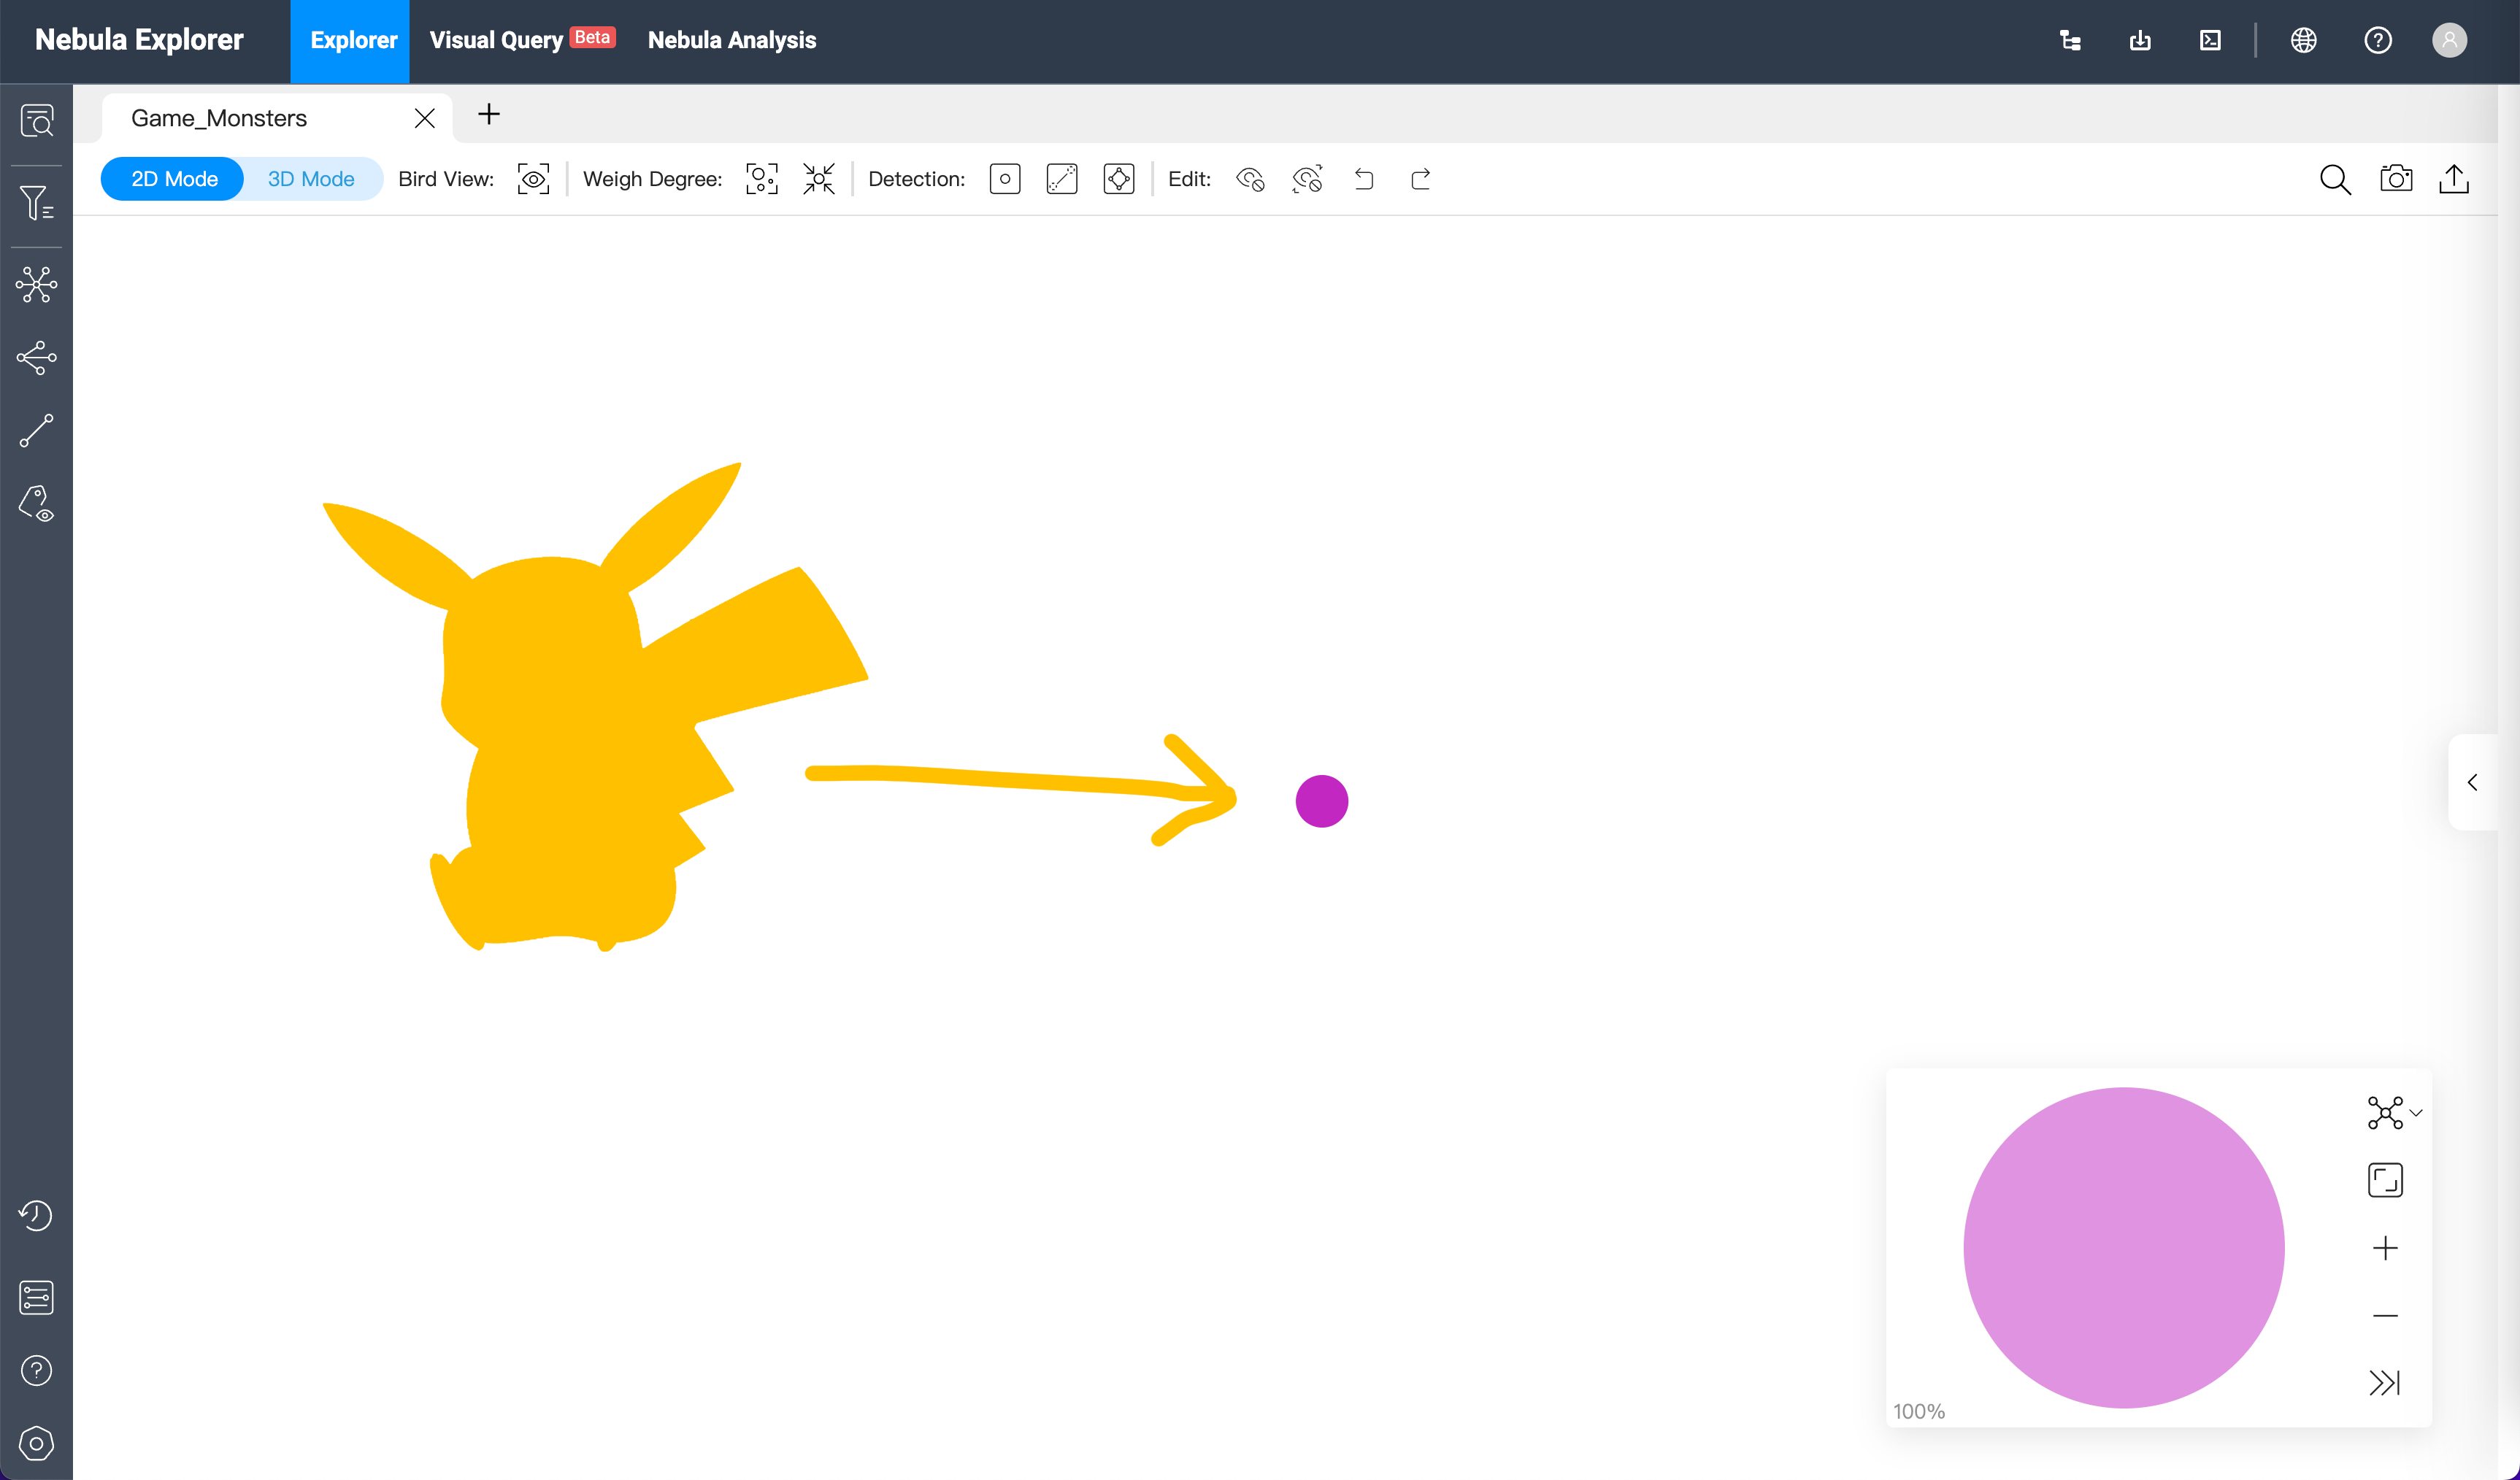Image resolution: width=2520 pixels, height=1480 pixels.
Task: Click the export upload icon
Action: (2454, 179)
